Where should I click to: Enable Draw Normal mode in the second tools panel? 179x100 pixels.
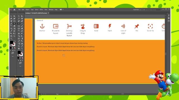click(18, 61)
